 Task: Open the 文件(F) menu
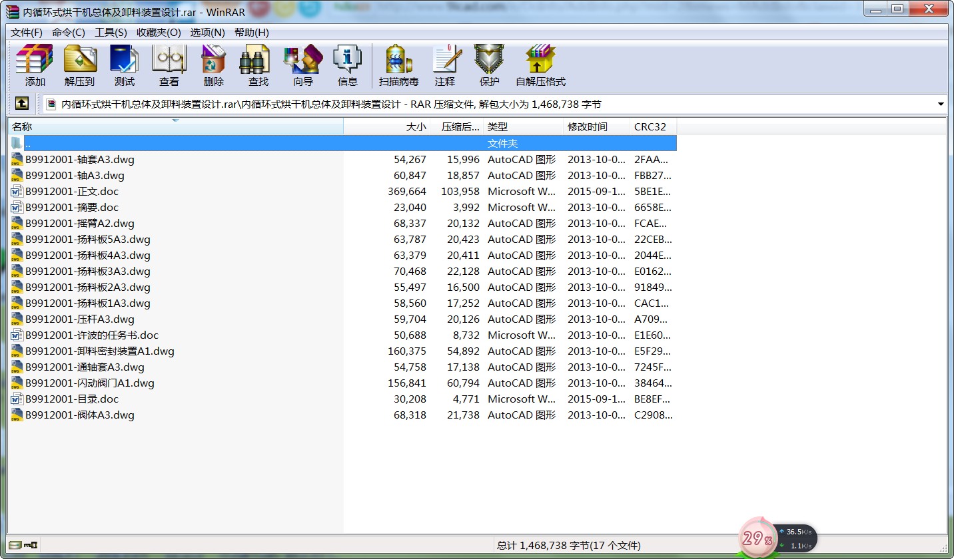click(x=27, y=33)
